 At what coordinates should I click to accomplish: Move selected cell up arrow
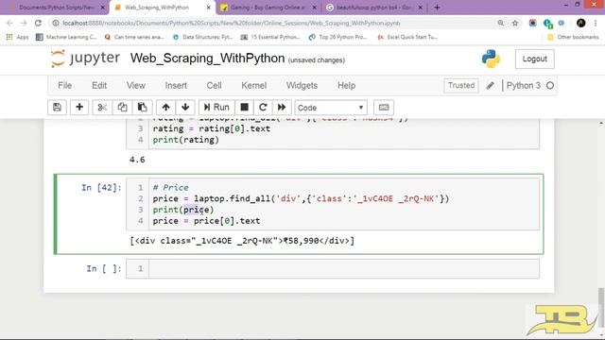point(166,107)
